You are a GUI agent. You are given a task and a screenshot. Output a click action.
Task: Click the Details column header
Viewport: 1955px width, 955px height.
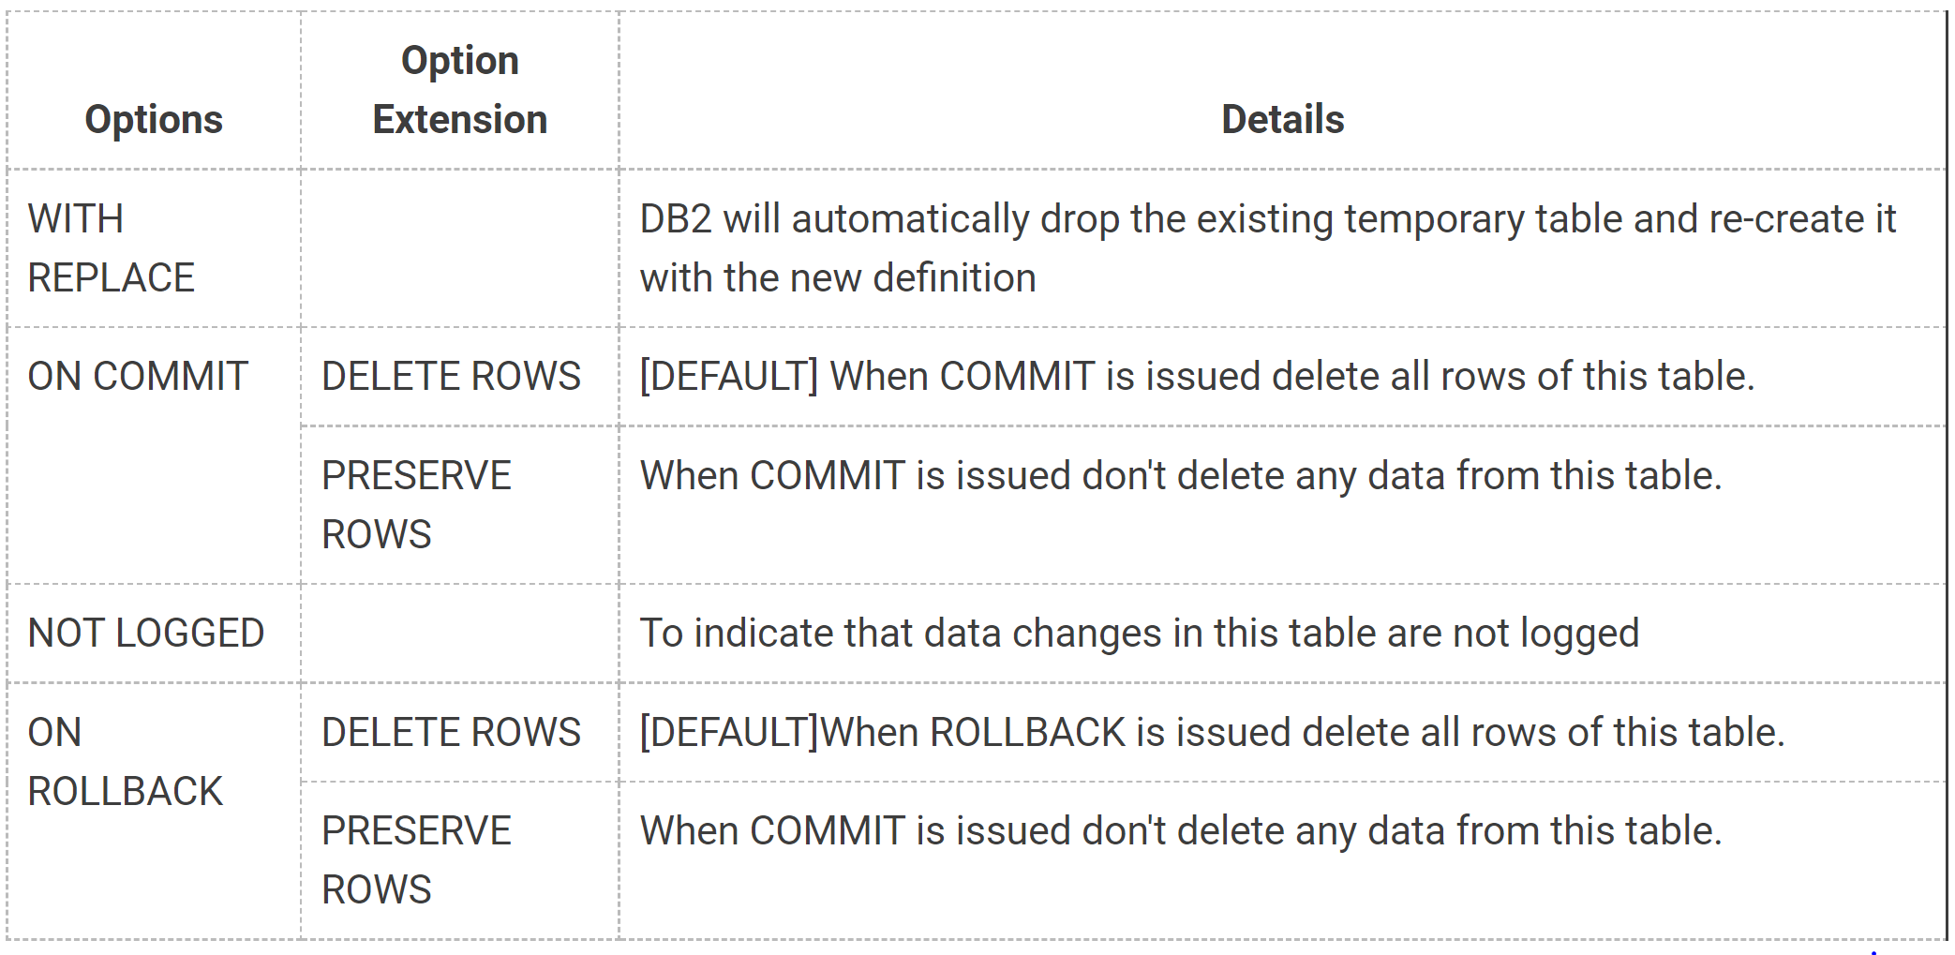click(x=1282, y=120)
